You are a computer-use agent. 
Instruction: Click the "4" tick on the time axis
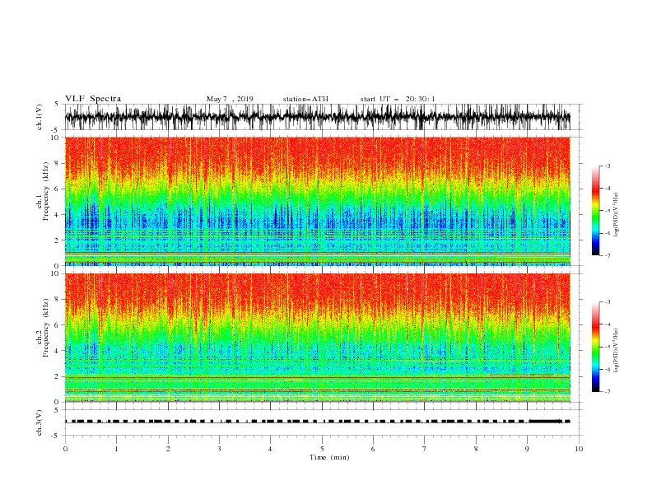tap(270, 449)
